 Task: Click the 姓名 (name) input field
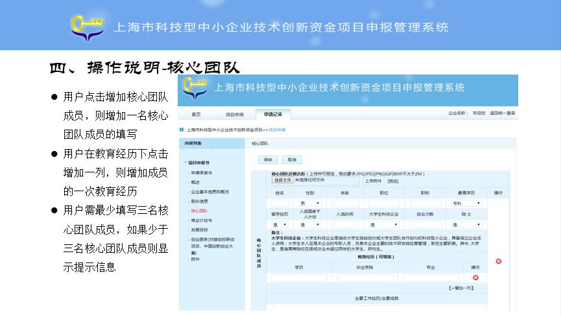[280, 204]
